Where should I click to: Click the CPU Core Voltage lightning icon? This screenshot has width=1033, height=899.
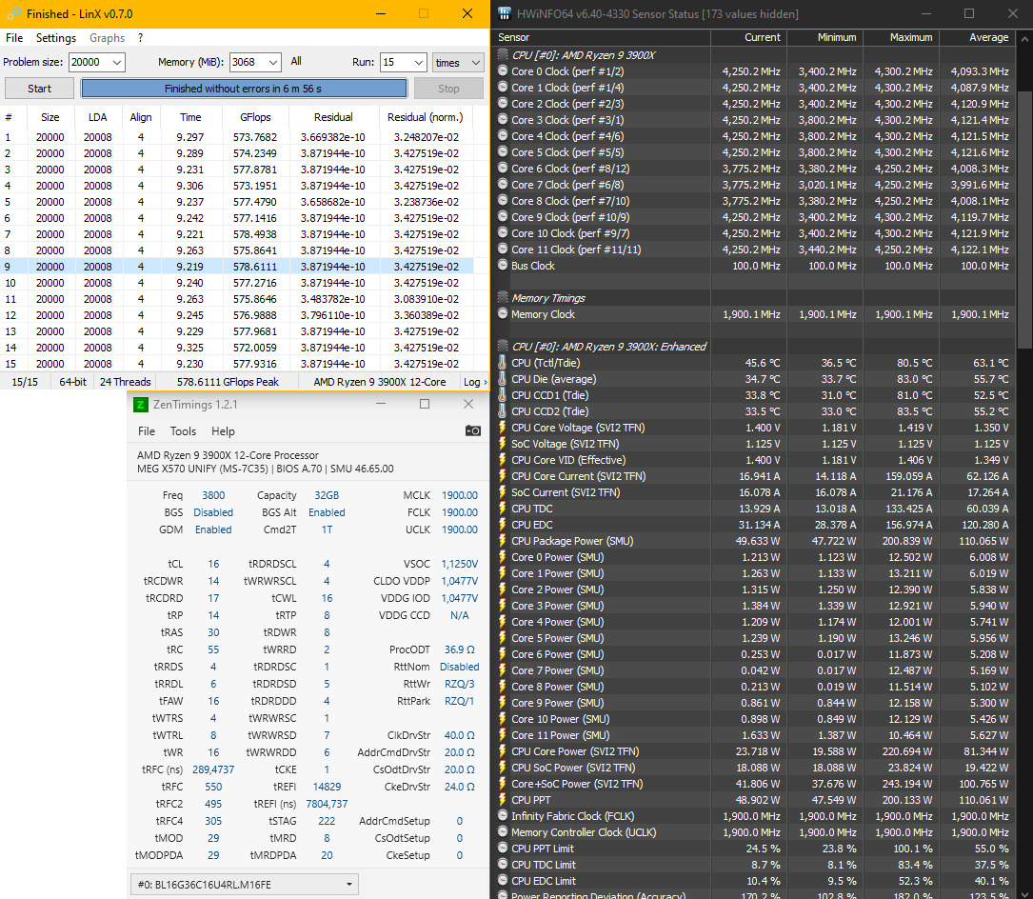503,428
